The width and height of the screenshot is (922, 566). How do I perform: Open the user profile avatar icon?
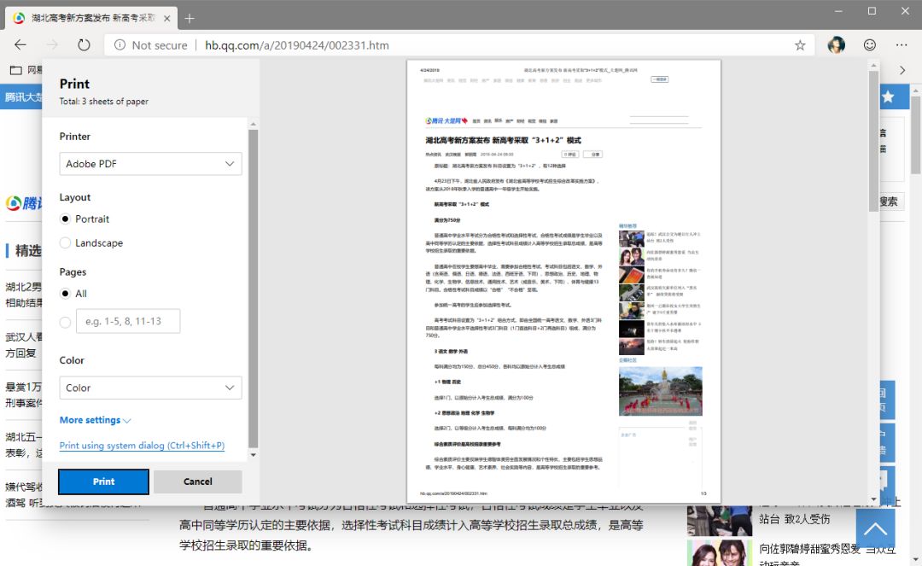(x=837, y=45)
